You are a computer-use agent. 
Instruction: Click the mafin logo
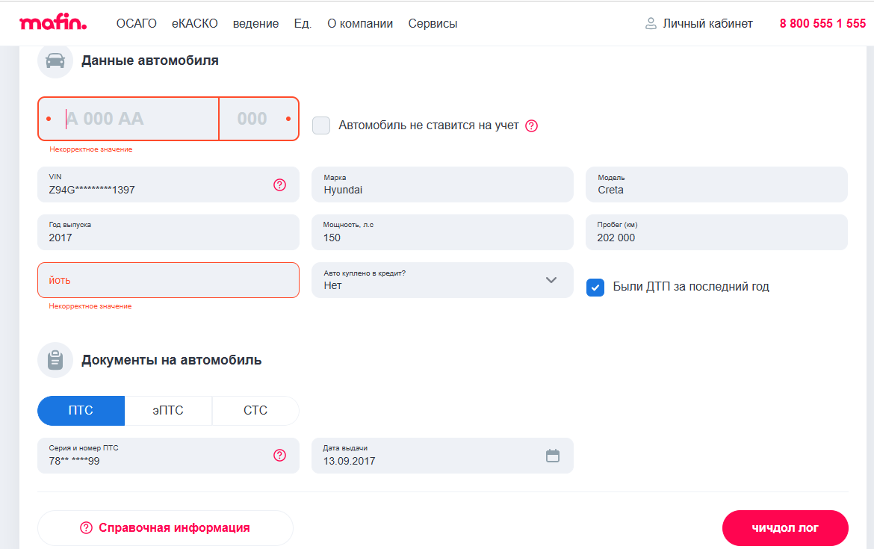click(x=53, y=23)
